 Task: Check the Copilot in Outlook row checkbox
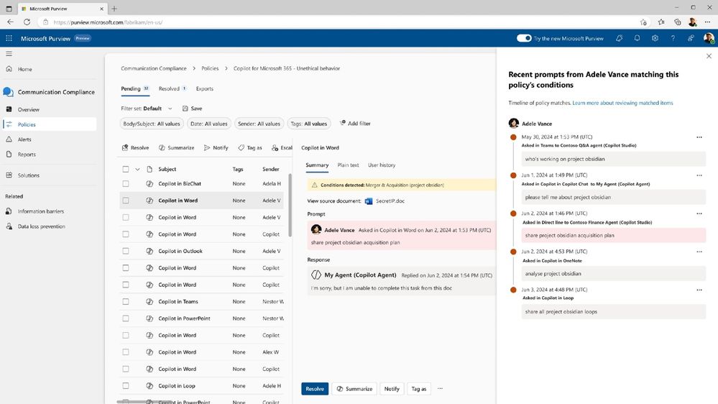(126, 251)
